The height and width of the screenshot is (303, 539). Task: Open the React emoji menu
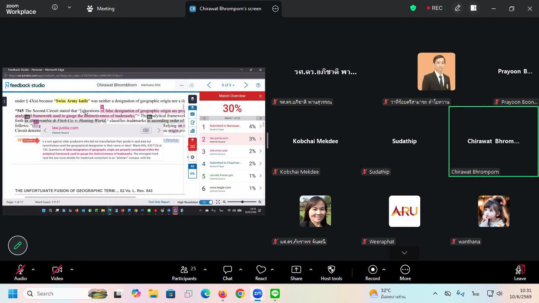261,269
